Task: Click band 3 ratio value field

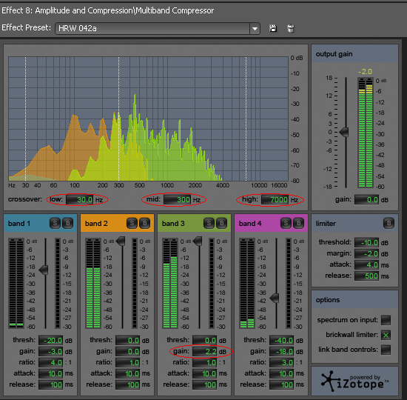Action: coord(204,362)
